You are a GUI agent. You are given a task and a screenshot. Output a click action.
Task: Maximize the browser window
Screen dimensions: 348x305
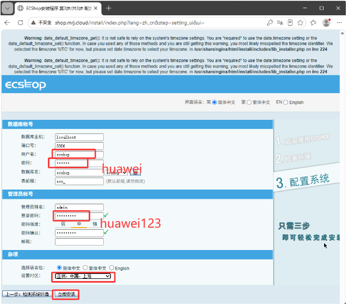click(x=321, y=8)
